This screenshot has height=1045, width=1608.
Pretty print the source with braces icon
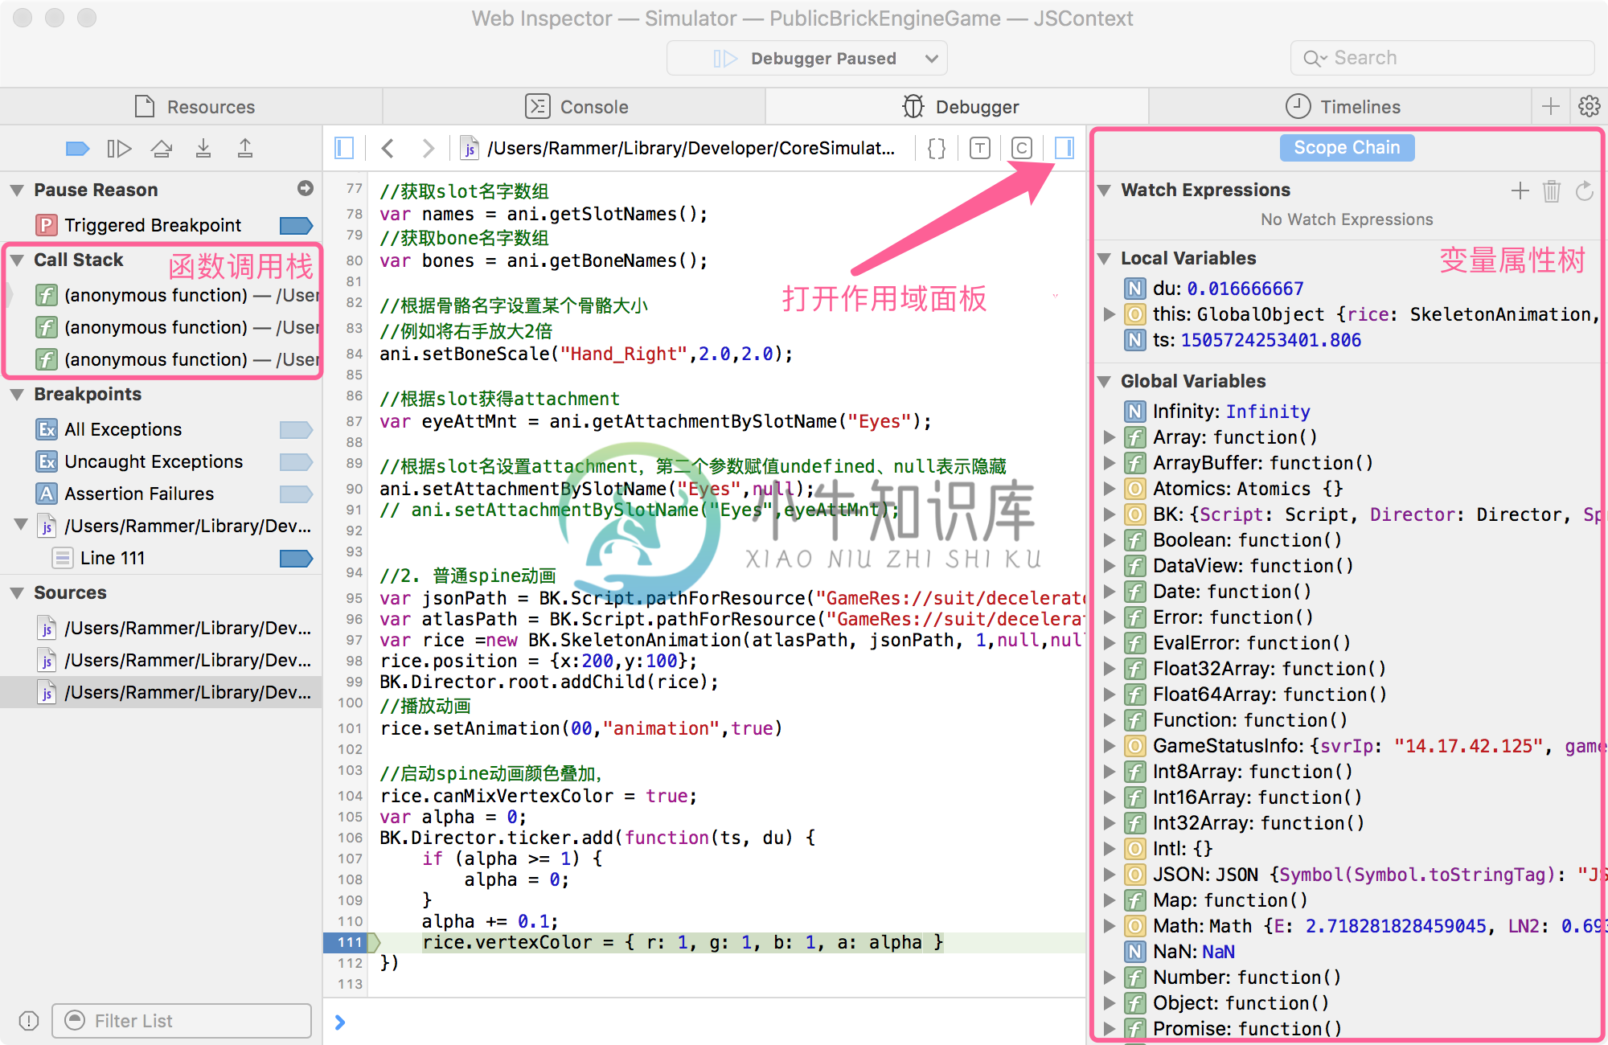click(937, 148)
